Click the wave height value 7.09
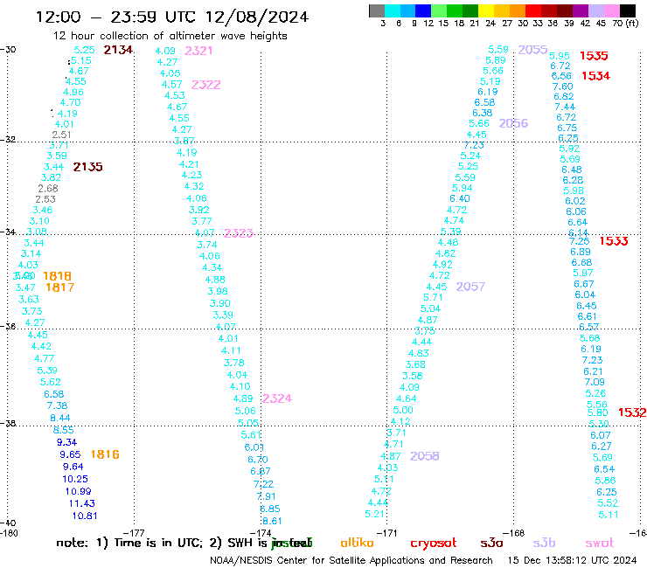The width and height of the screenshot is (647, 568). point(595,383)
